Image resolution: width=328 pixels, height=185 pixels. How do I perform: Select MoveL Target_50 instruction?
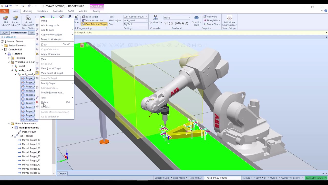pyautogui.click(x=31, y=156)
